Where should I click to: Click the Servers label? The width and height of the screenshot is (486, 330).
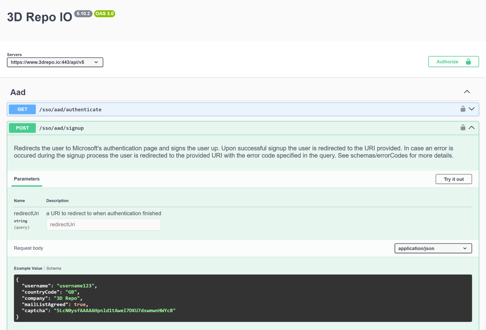click(14, 55)
